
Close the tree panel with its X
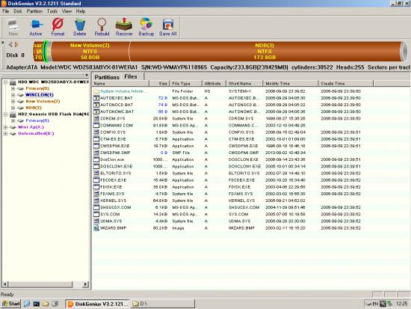click(87, 75)
